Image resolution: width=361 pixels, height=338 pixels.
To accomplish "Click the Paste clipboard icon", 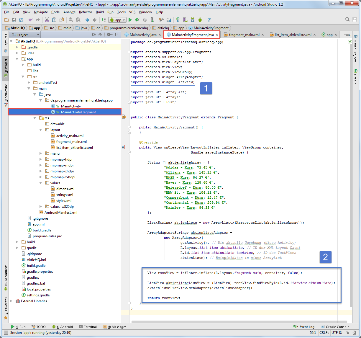I will [62, 20].
